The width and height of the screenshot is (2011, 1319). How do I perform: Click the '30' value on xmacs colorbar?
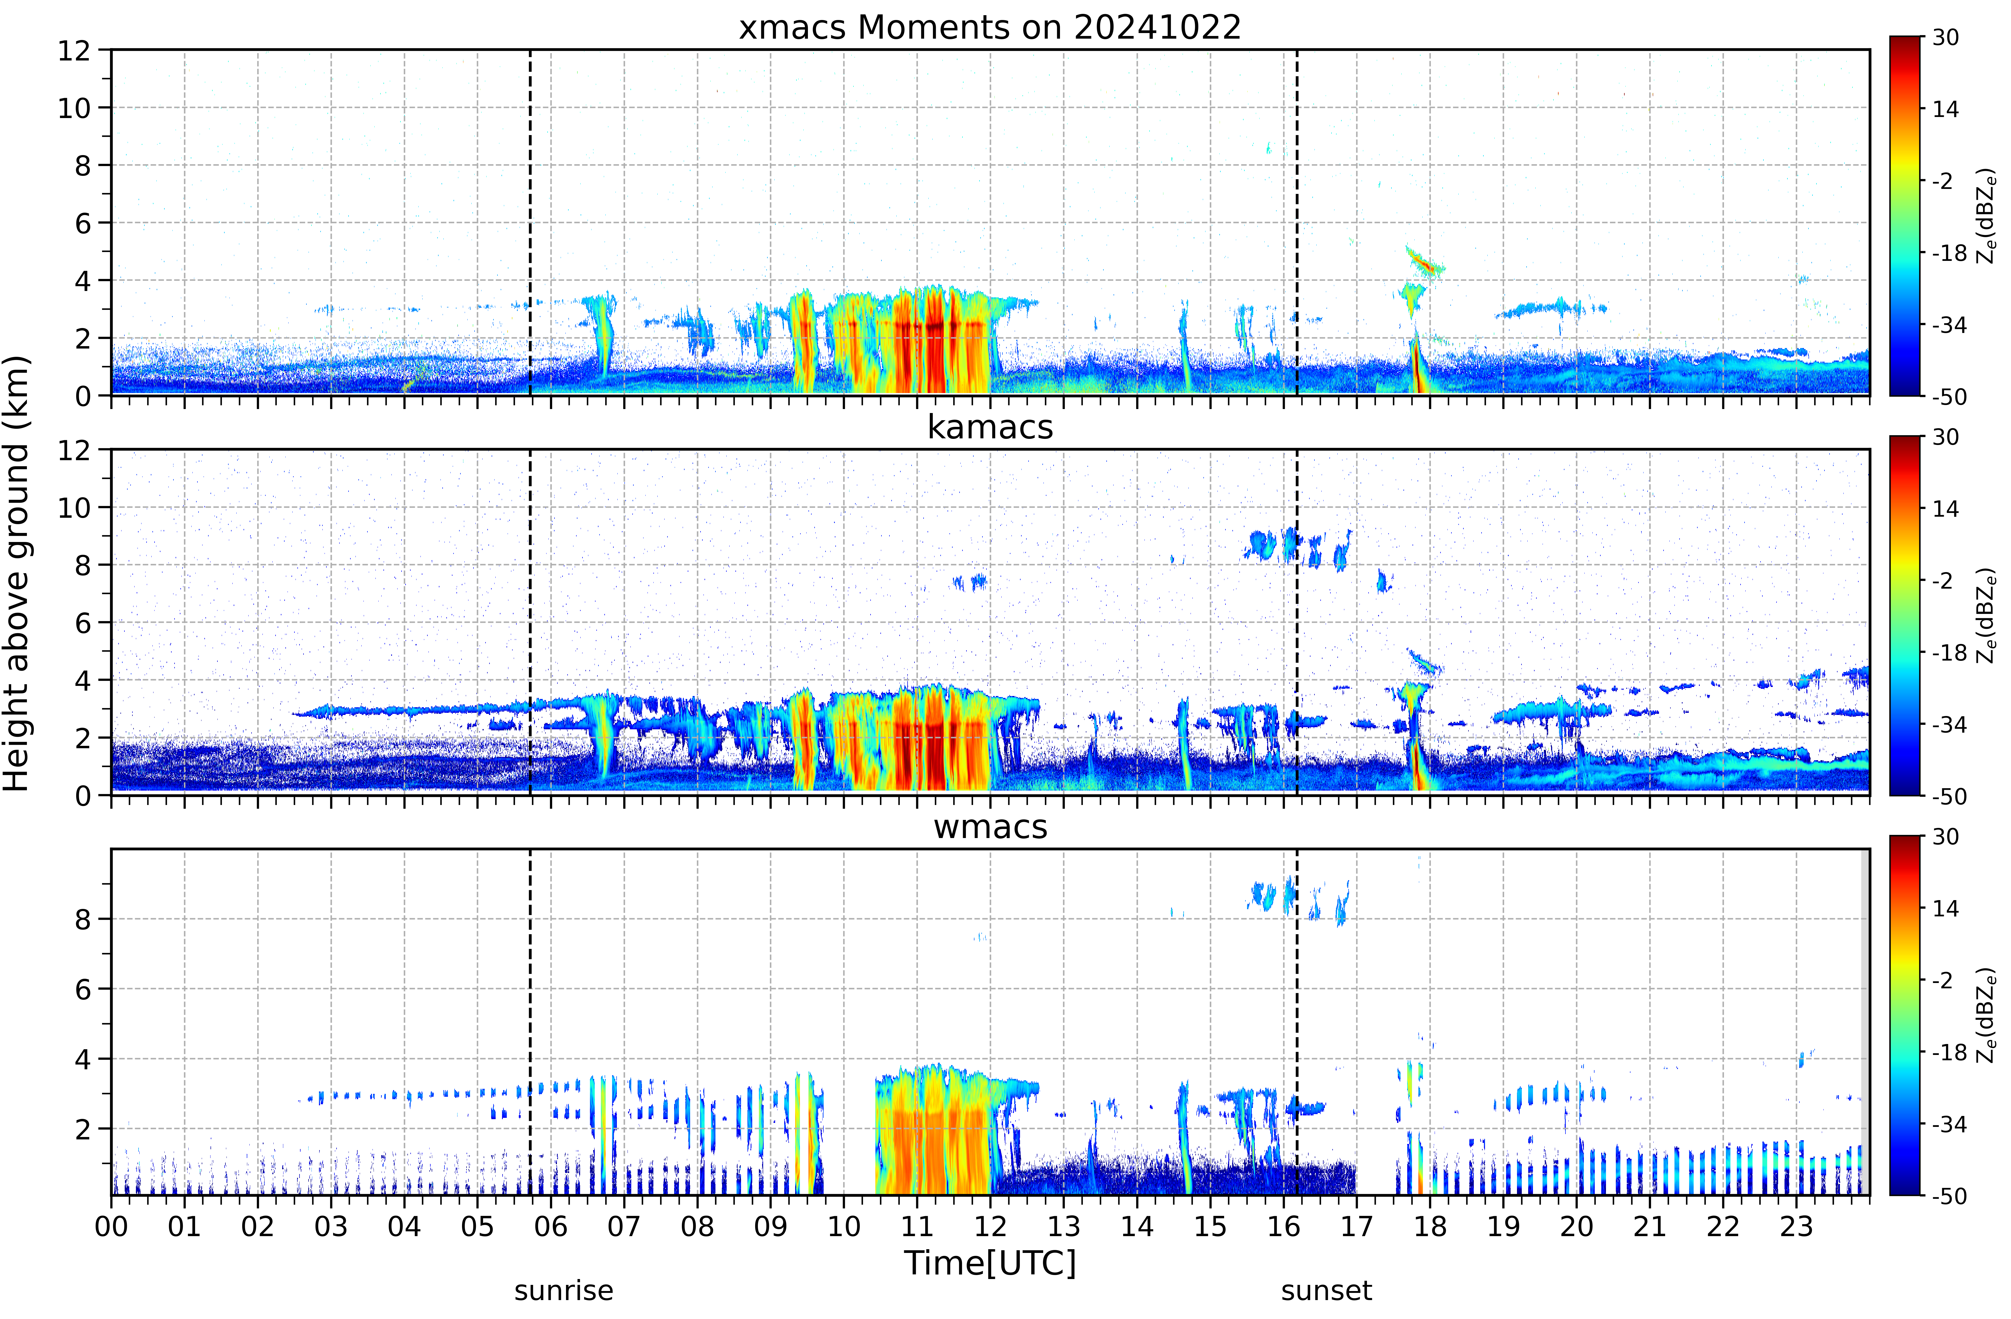(x=1946, y=37)
